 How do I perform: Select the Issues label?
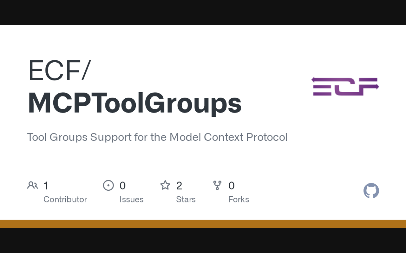pyautogui.click(x=131, y=199)
